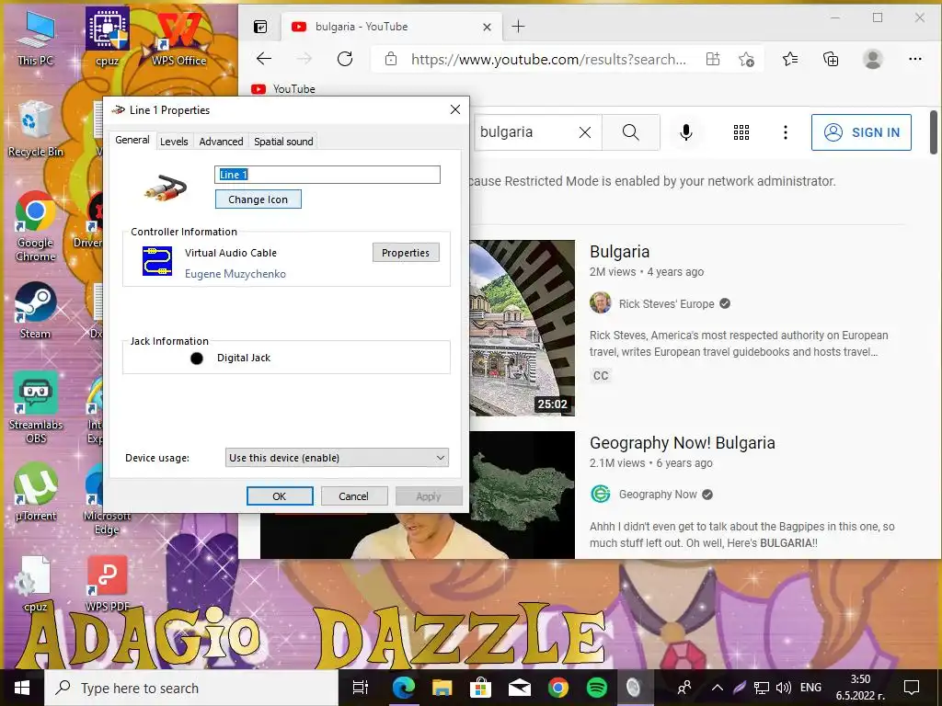Clear the YouTube search box

pos(584,132)
